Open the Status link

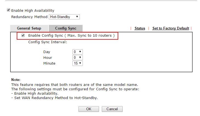click(x=140, y=28)
